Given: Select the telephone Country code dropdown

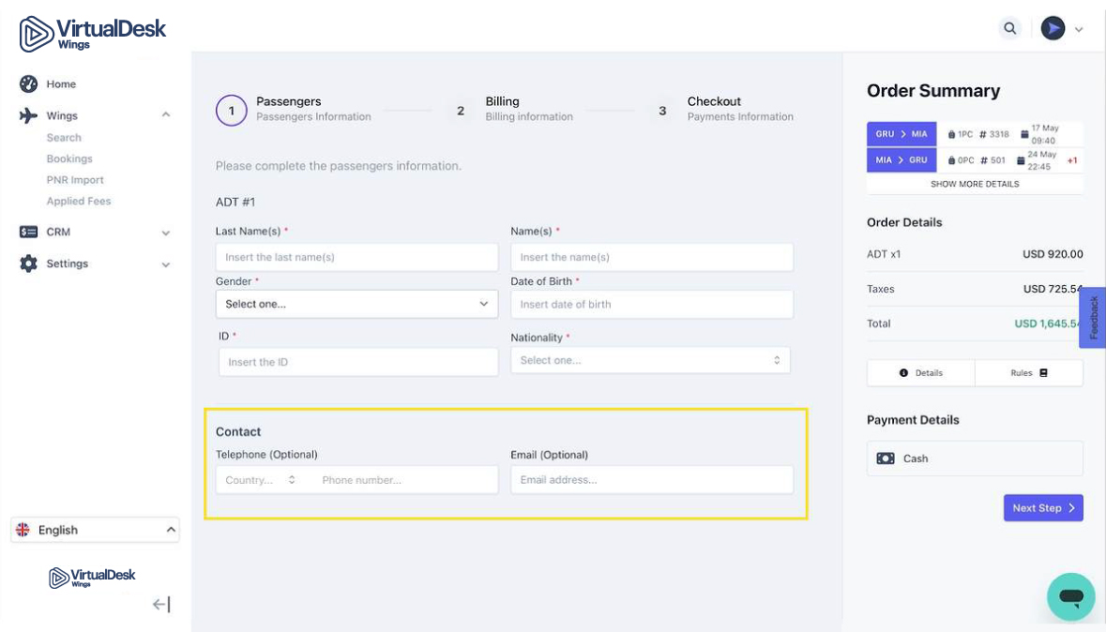Looking at the screenshot, I should (261, 480).
